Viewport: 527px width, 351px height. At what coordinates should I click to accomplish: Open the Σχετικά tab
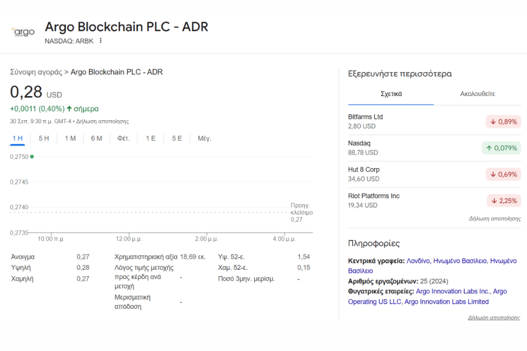click(391, 94)
